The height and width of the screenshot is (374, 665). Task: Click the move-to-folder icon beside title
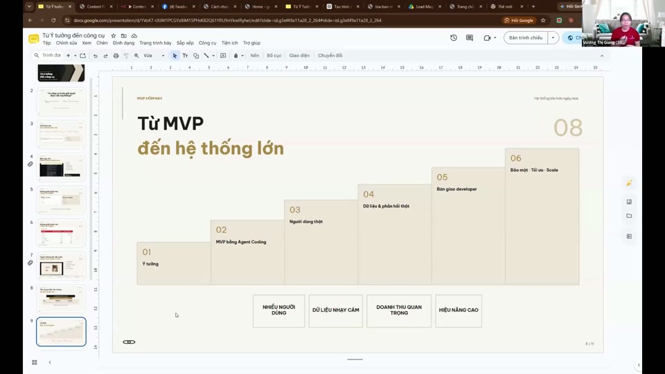click(x=124, y=35)
